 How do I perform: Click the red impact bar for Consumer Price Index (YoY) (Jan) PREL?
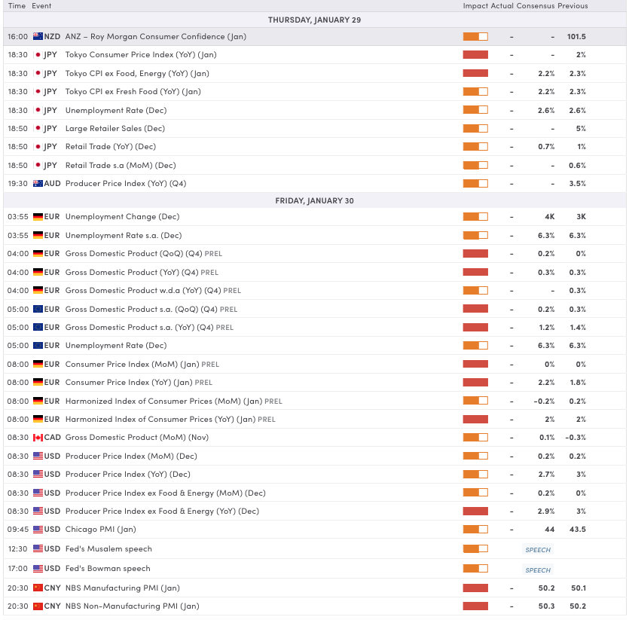[475, 383]
